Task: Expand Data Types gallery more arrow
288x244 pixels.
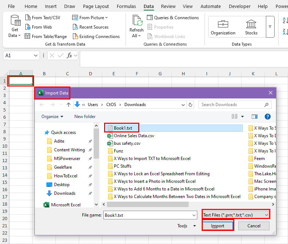Action: click(270, 27)
